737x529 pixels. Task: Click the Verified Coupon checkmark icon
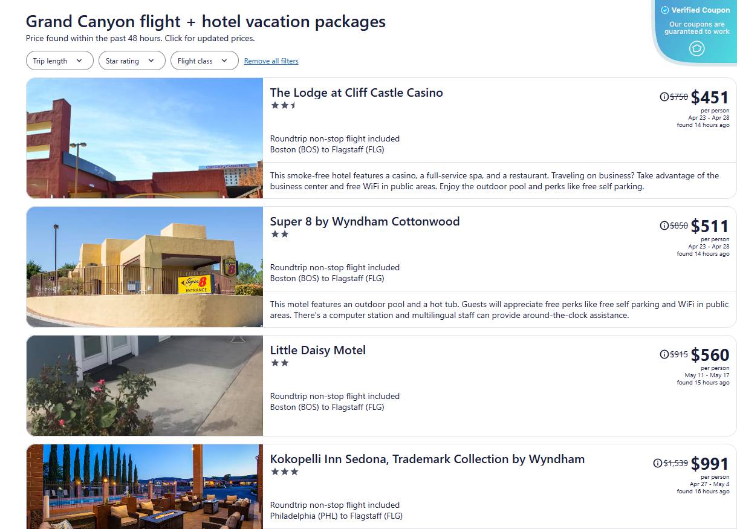pyautogui.click(x=665, y=10)
